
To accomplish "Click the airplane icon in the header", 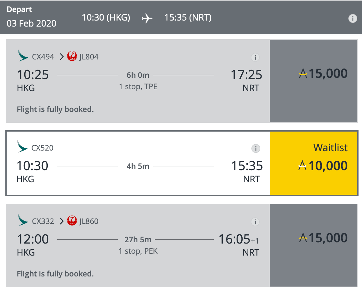I will [147, 18].
